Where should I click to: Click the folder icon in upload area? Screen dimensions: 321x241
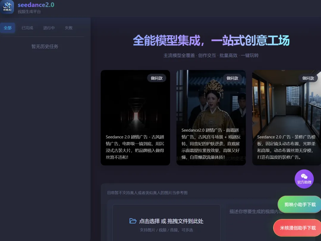pyautogui.click(x=133, y=221)
